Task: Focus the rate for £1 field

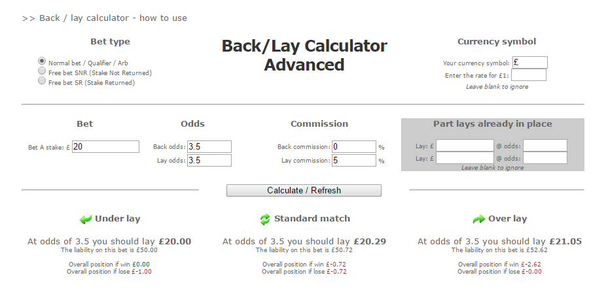Action: coord(529,75)
